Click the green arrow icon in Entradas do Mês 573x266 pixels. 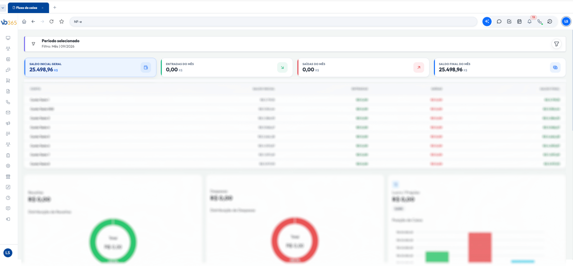coord(282,67)
